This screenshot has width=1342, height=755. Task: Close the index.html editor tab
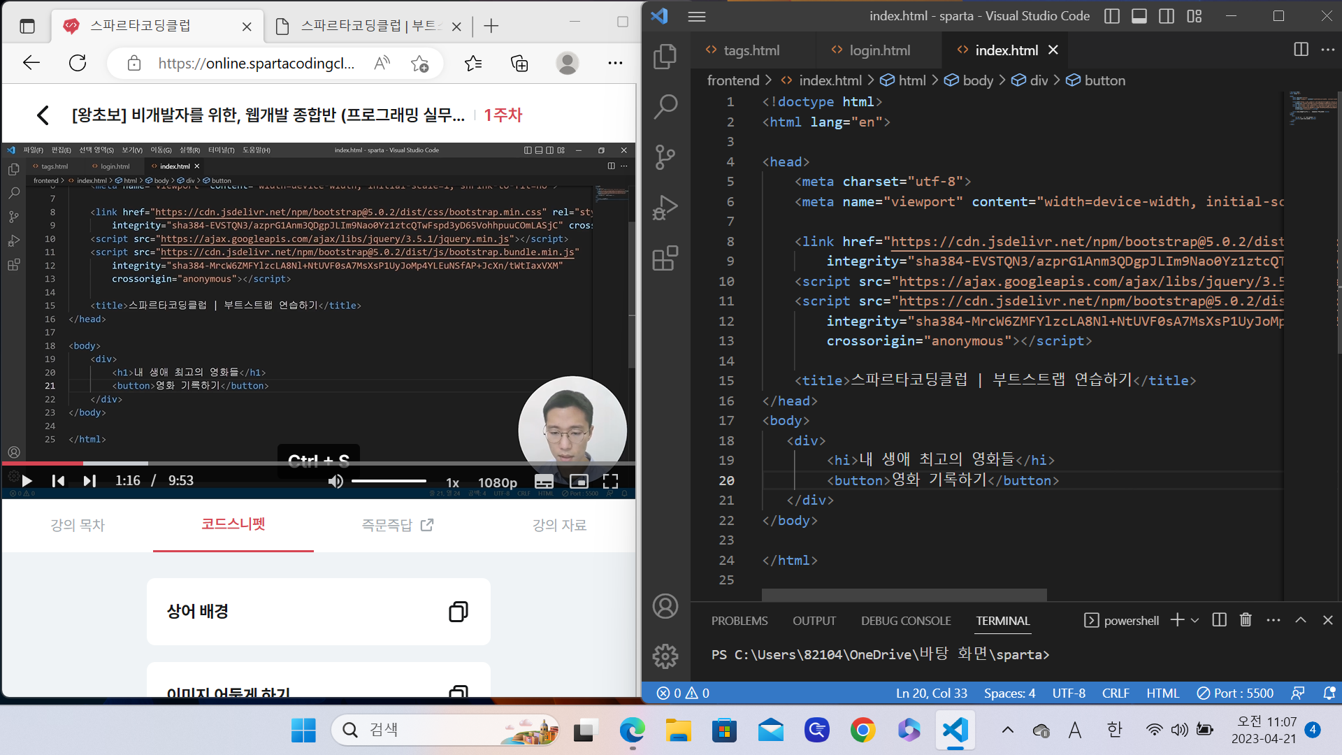pyautogui.click(x=1053, y=50)
